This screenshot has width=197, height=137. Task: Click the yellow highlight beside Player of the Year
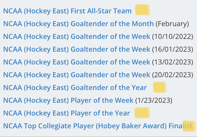pos(142,113)
